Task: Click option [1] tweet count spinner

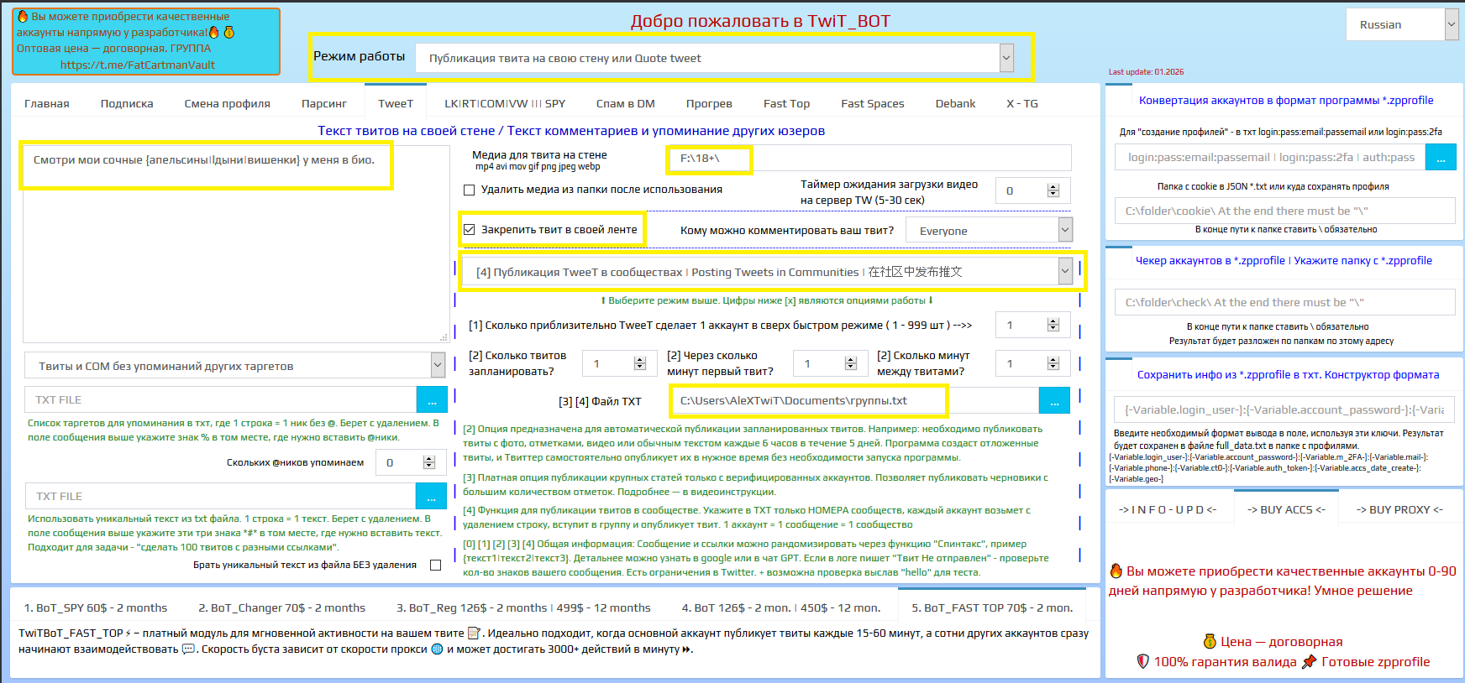Action: coord(1053,325)
